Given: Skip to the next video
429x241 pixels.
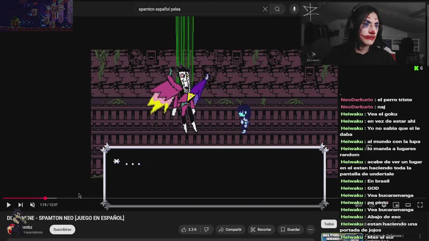Looking at the screenshot, I should coord(20,205).
